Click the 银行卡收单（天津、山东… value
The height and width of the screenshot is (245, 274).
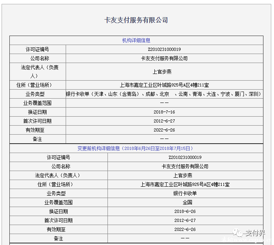click(x=164, y=94)
